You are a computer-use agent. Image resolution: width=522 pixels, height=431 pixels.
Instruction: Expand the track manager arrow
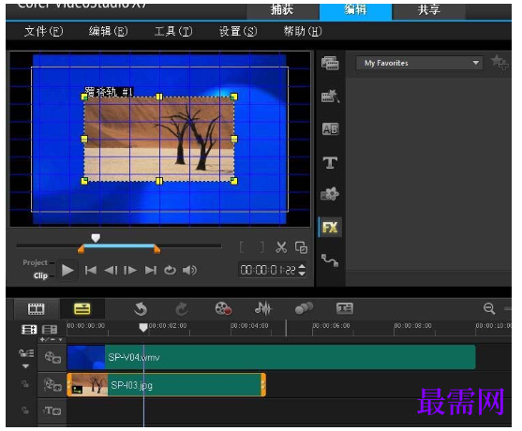[25, 366]
